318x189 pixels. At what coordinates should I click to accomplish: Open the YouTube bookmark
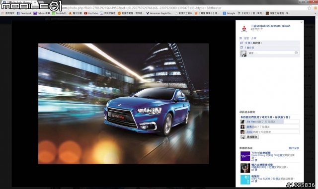pyautogui.click(x=91, y=13)
